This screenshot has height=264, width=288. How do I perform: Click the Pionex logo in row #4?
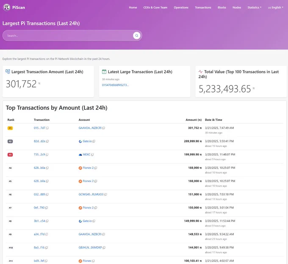(80, 168)
